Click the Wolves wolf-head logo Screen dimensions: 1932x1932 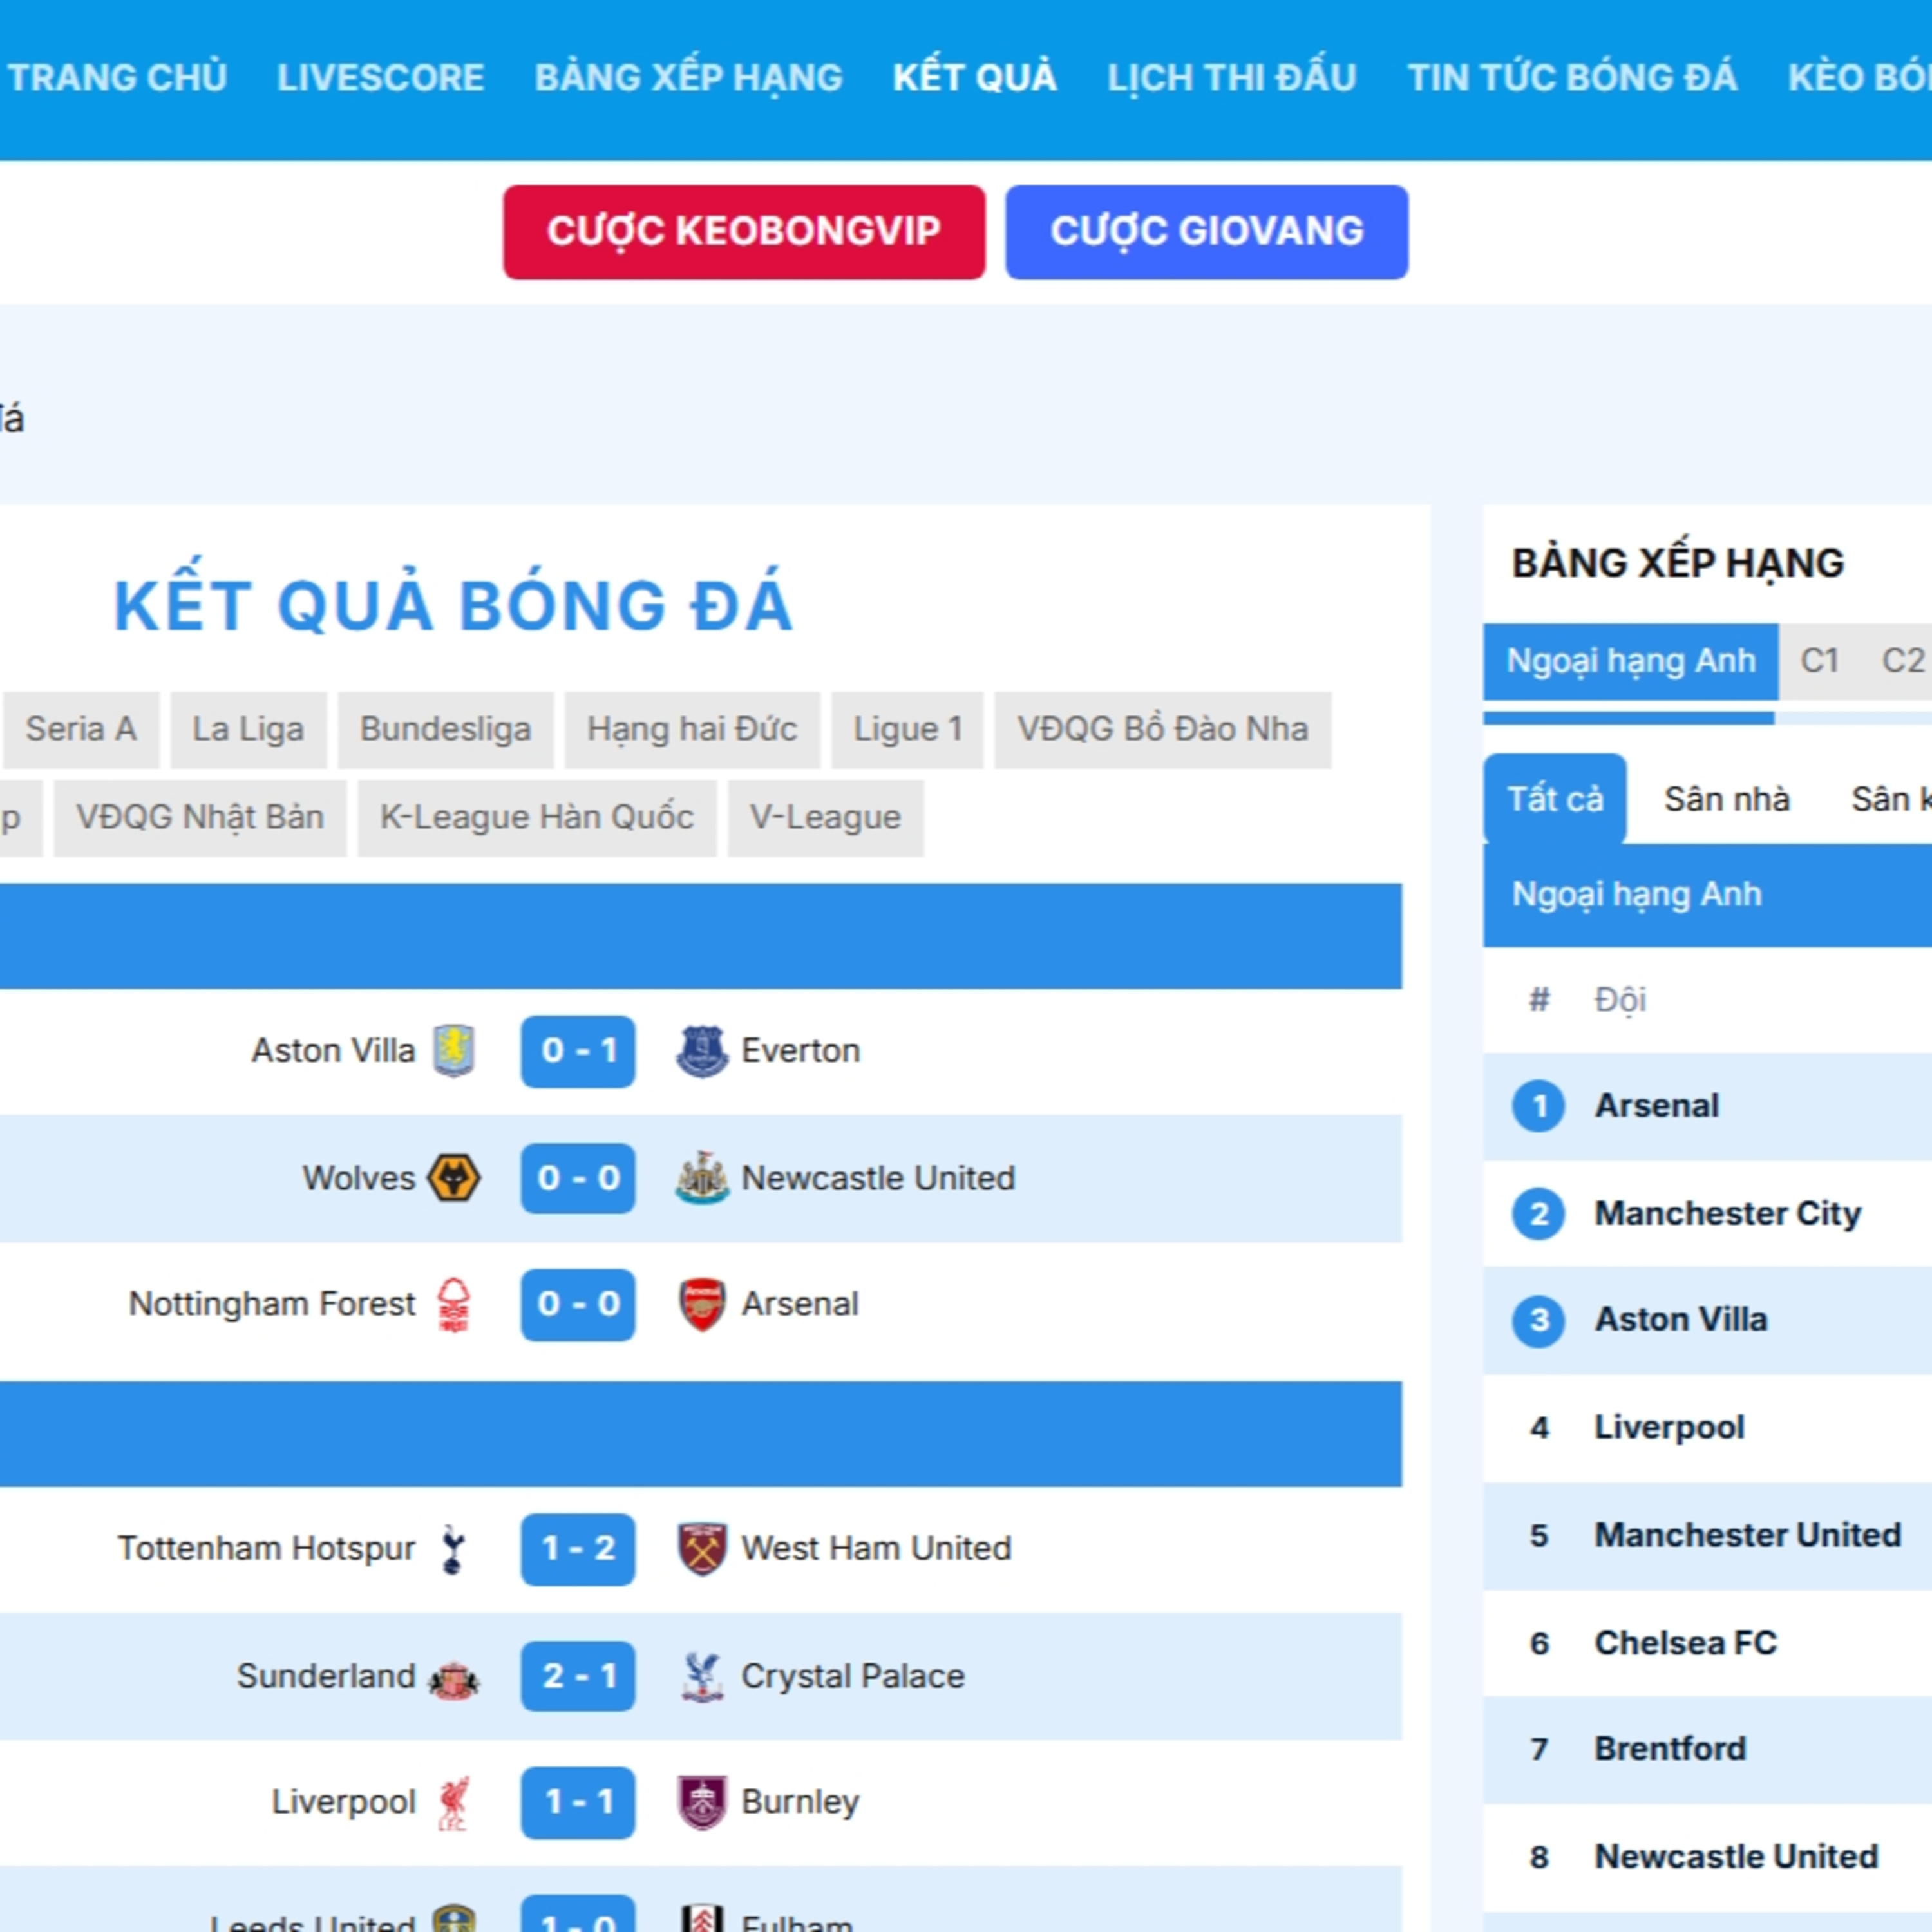click(454, 1178)
